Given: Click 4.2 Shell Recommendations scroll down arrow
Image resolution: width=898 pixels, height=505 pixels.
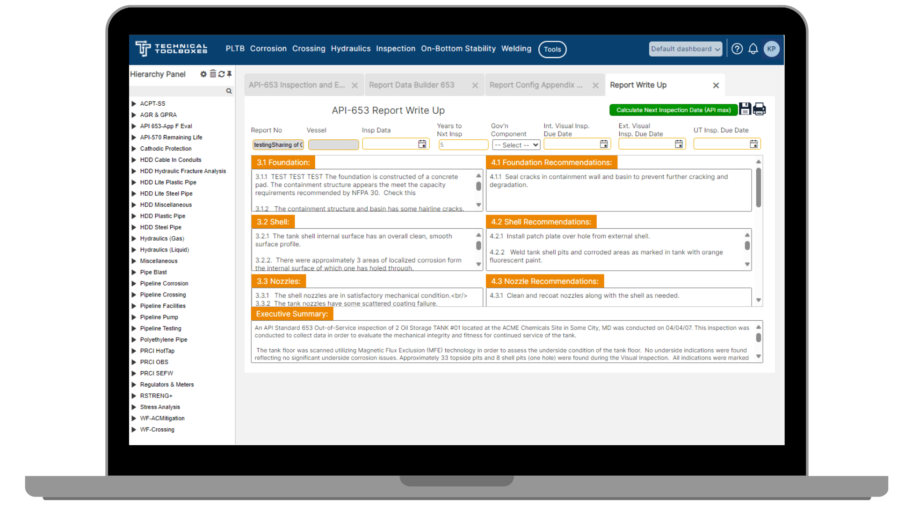Looking at the screenshot, I should coord(747,264).
